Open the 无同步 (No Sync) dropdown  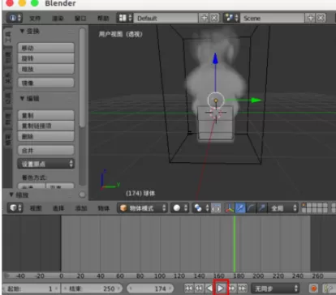[x=276, y=289]
